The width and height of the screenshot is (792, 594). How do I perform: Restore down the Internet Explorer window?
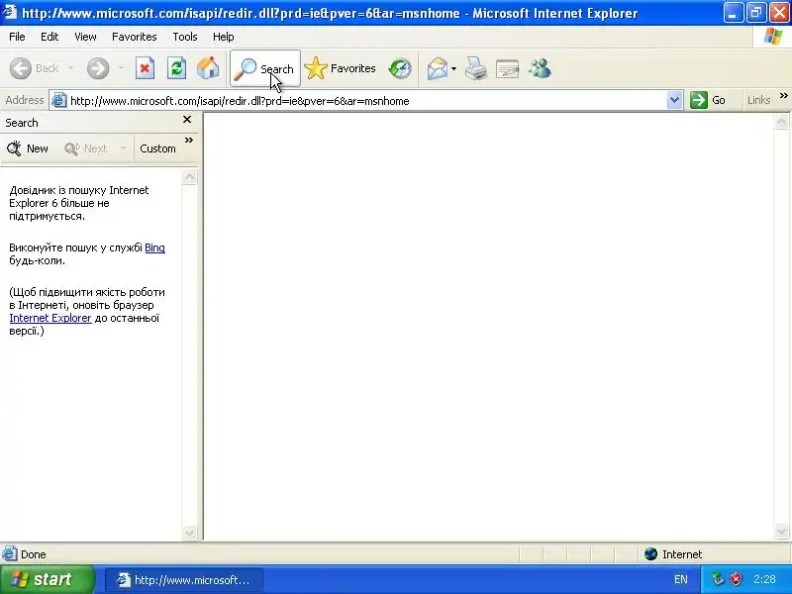click(756, 13)
